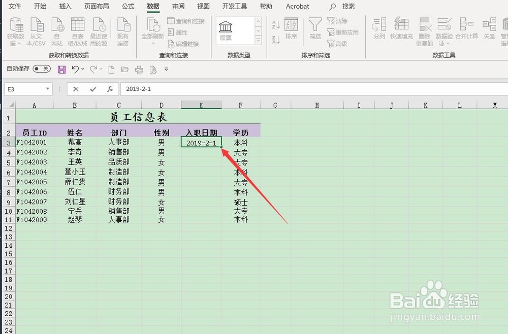Switch to View (视图) tab

click(203, 6)
